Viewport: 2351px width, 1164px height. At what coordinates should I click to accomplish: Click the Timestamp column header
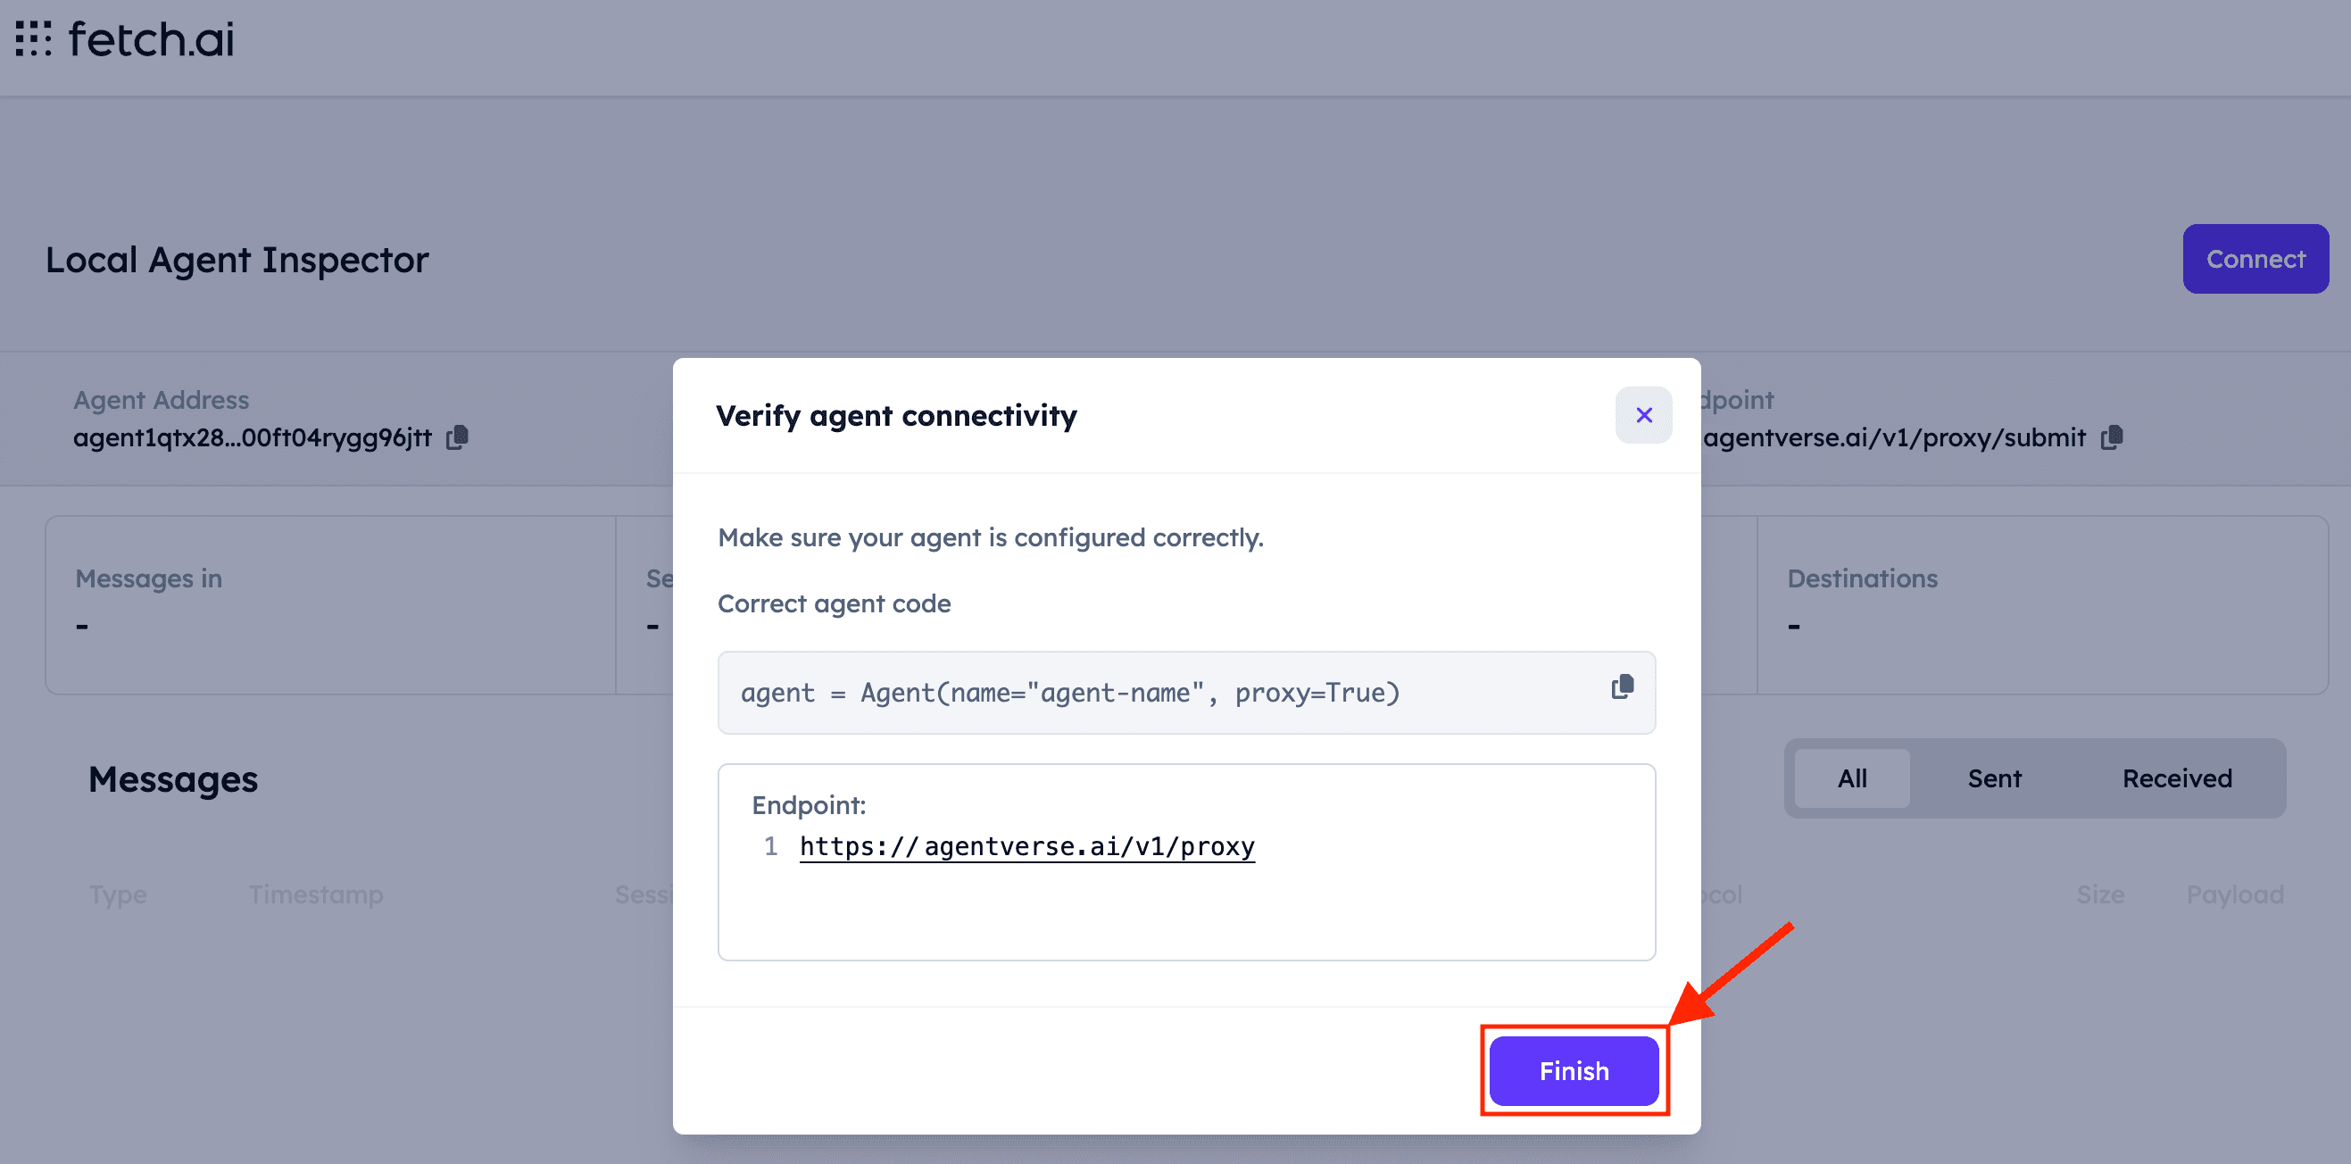(x=316, y=894)
